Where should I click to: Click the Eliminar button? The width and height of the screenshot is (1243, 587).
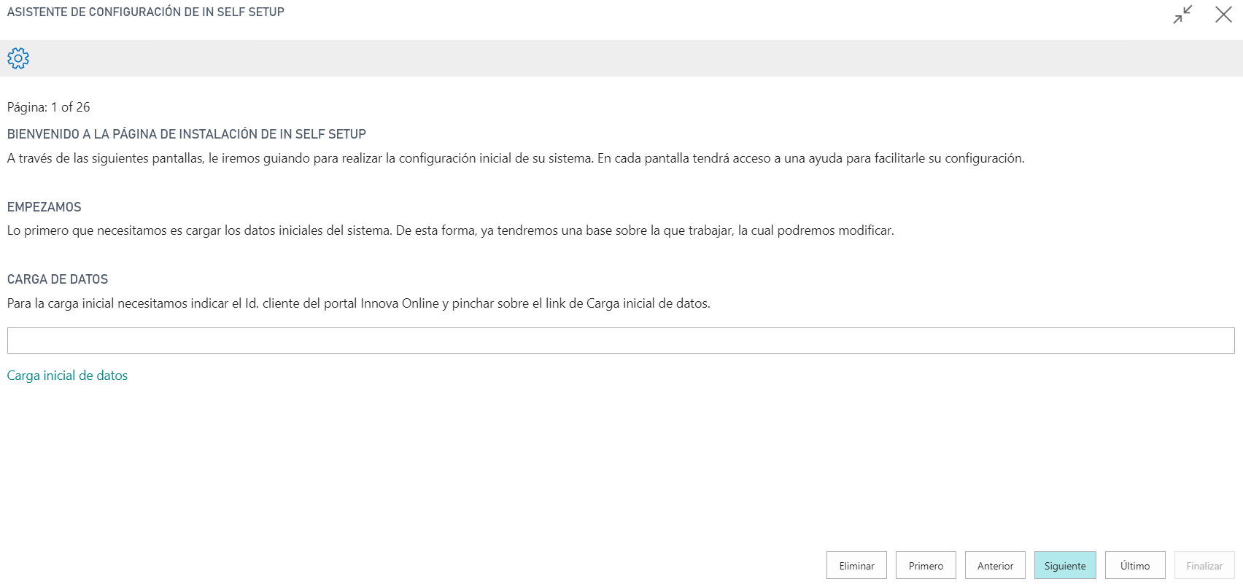click(x=856, y=566)
